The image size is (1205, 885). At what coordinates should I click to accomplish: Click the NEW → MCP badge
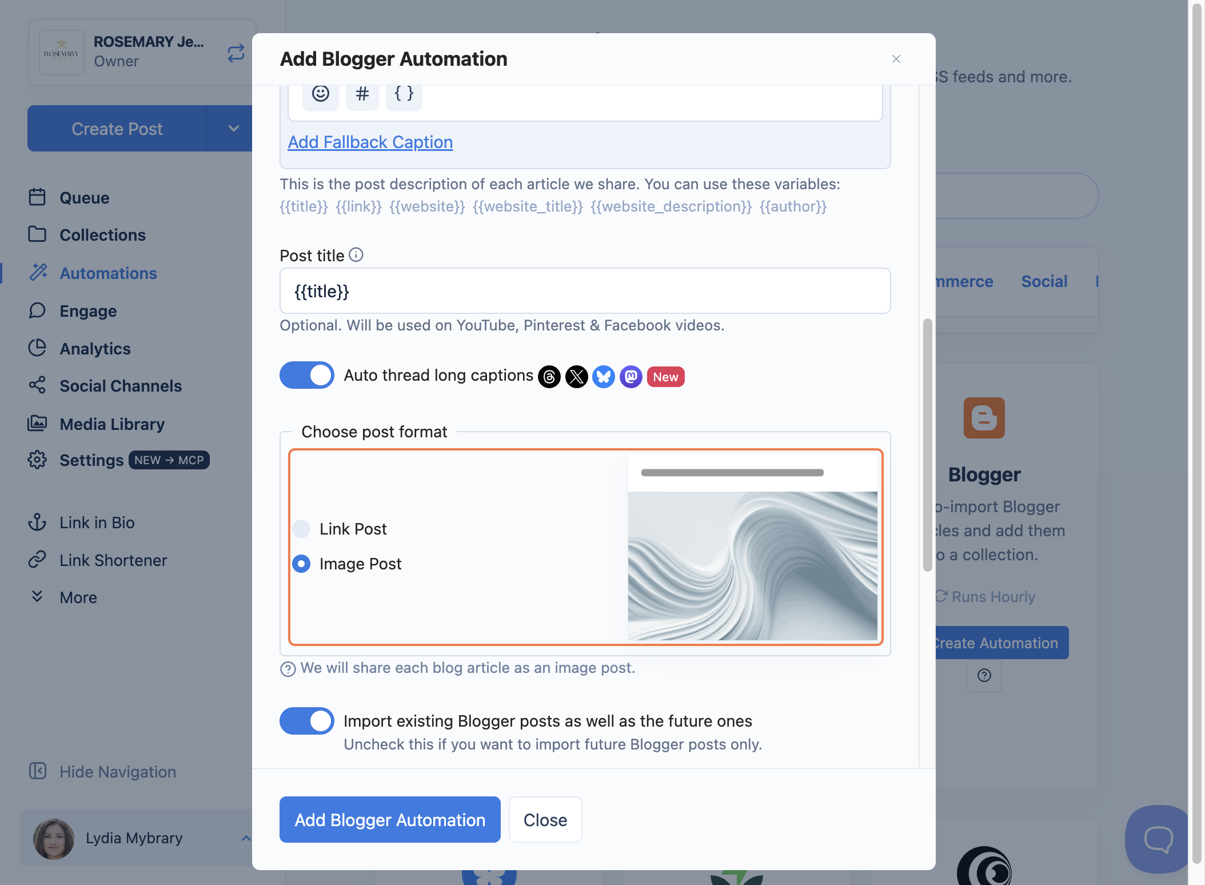[169, 460]
